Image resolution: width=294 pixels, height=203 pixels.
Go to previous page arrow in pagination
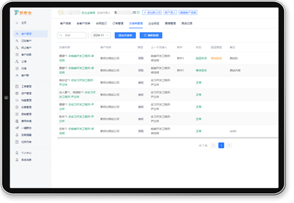[x=213, y=145]
